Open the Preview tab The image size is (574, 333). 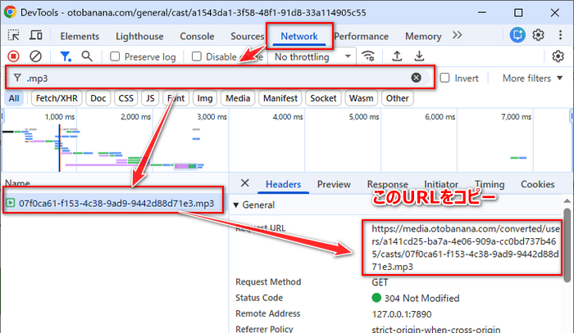click(x=334, y=184)
